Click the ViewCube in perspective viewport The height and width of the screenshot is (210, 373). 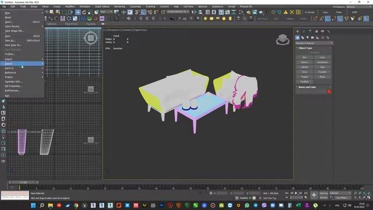pos(283,39)
